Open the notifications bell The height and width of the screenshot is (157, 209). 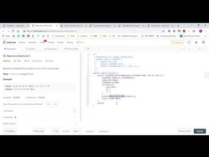(196, 42)
